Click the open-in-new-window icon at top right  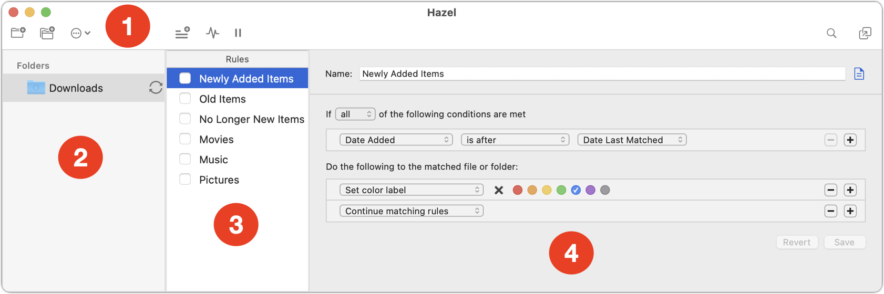865,33
